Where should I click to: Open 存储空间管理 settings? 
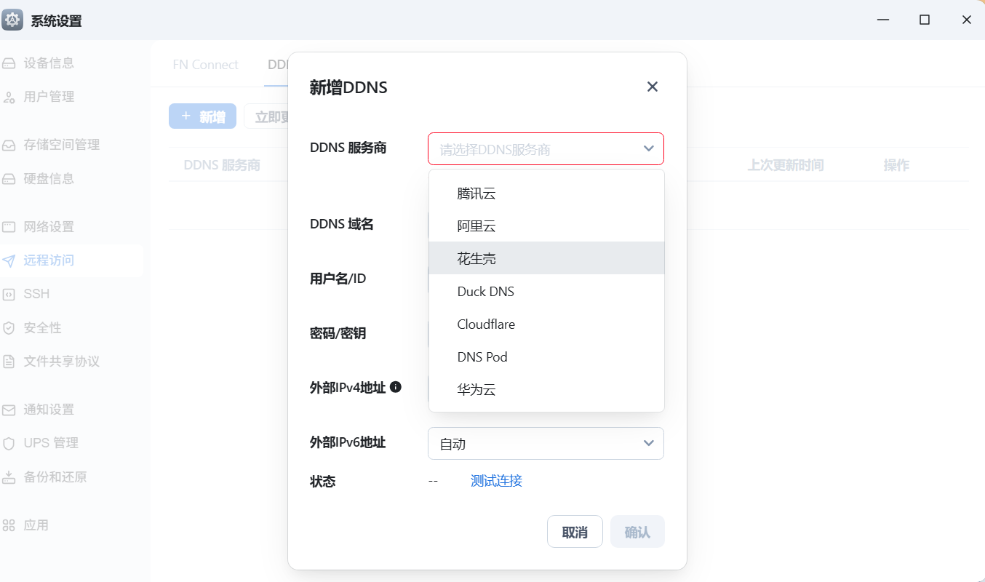click(x=62, y=144)
